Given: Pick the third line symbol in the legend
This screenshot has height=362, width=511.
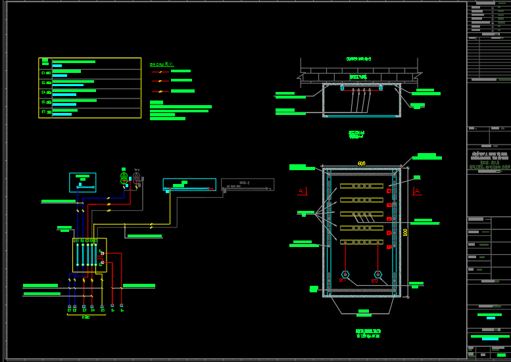Looking at the screenshot, I should point(161,91).
